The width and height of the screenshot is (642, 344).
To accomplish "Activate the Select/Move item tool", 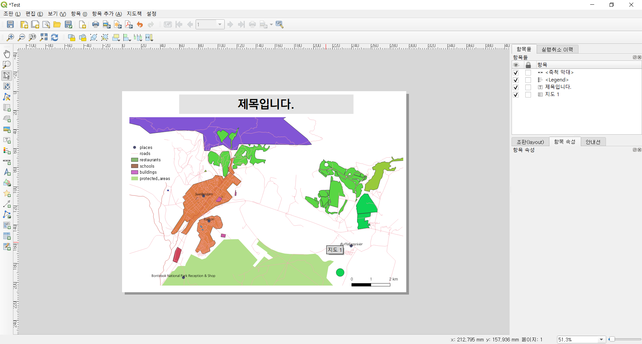I will tap(7, 75).
